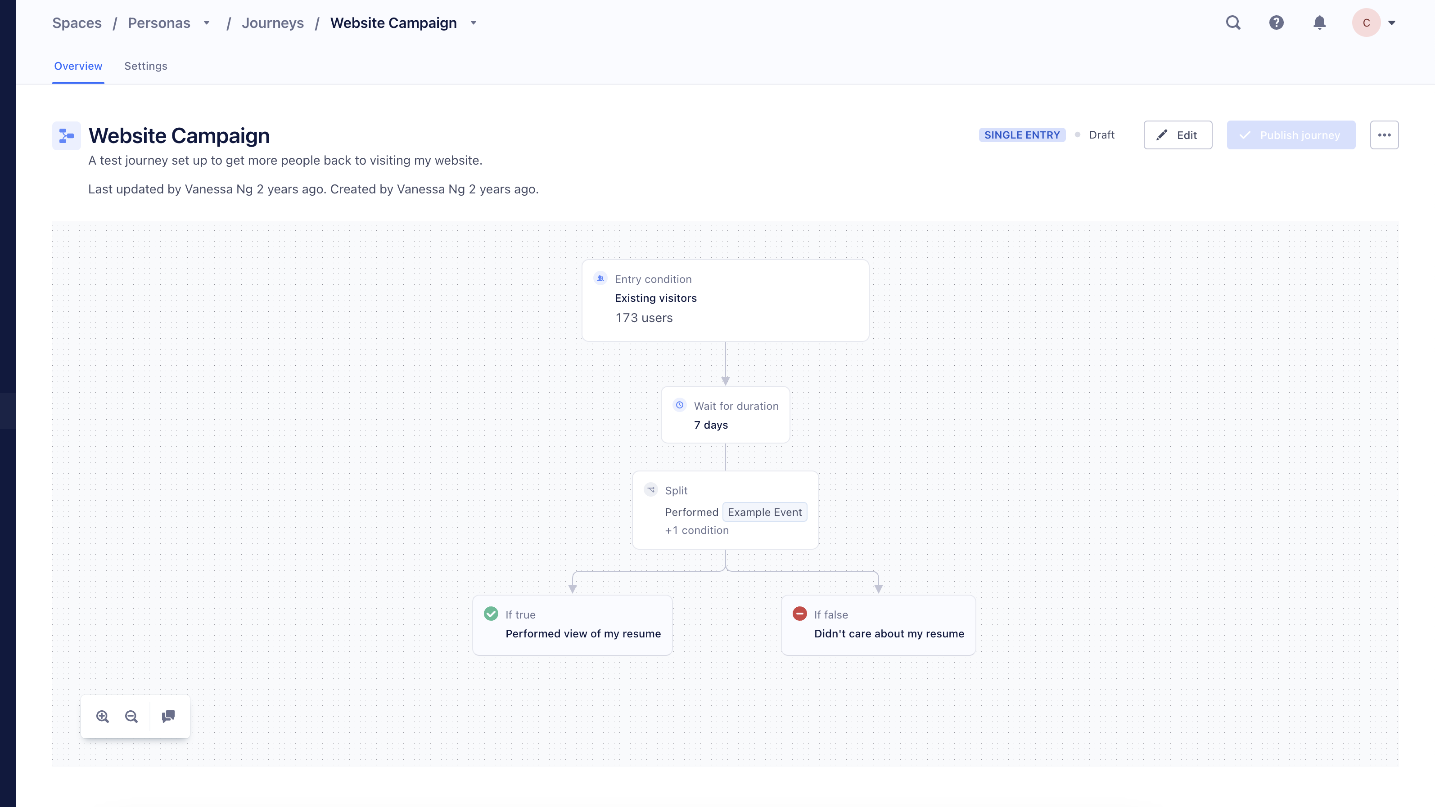Click the Split arrows icon

(x=650, y=490)
